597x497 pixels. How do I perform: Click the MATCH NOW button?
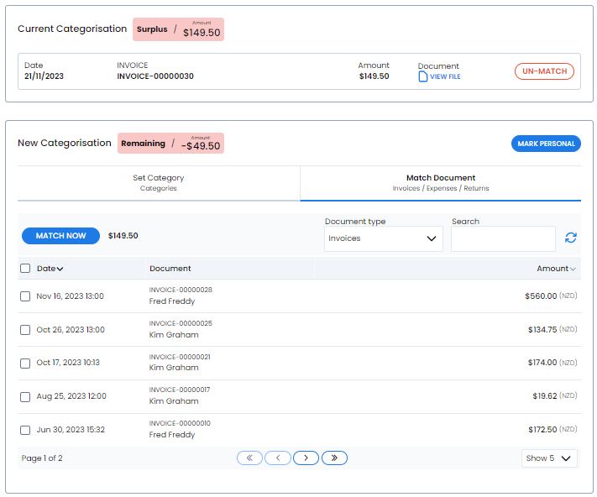[61, 236]
